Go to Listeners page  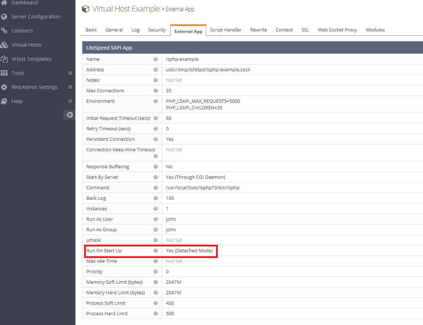point(22,31)
